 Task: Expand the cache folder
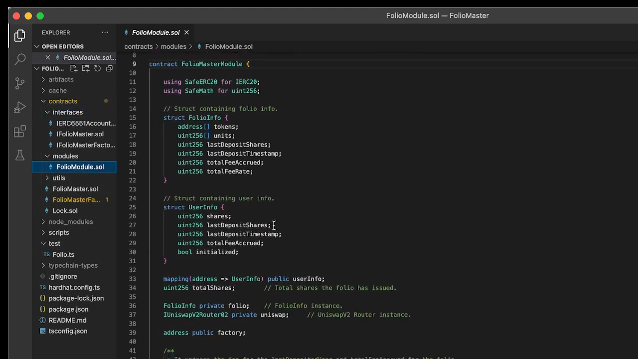[x=58, y=90]
